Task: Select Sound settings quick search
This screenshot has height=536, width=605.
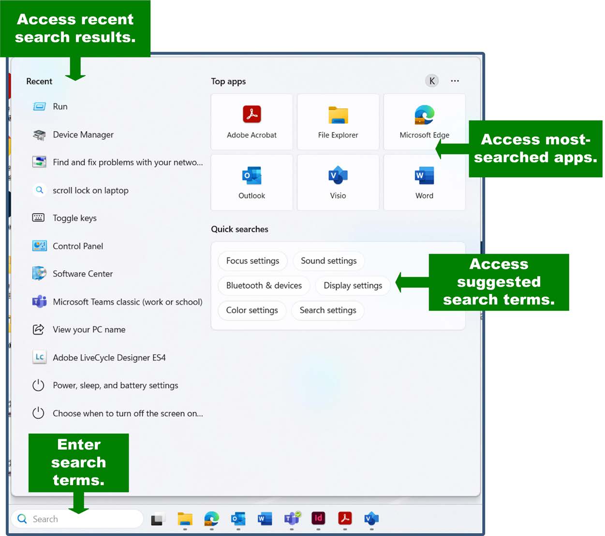Action: tap(329, 261)
